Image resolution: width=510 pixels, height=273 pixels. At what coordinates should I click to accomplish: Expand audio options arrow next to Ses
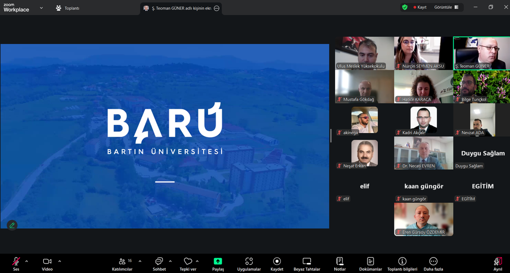26,261
